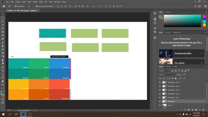
Task: Toggle the Auto-Select checkbox
Action: [16, 6]
